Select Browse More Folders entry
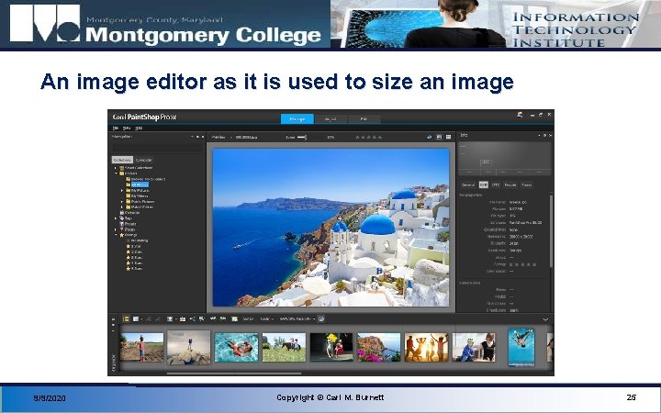Screen dimensions: 661x413 click(148, 179)
